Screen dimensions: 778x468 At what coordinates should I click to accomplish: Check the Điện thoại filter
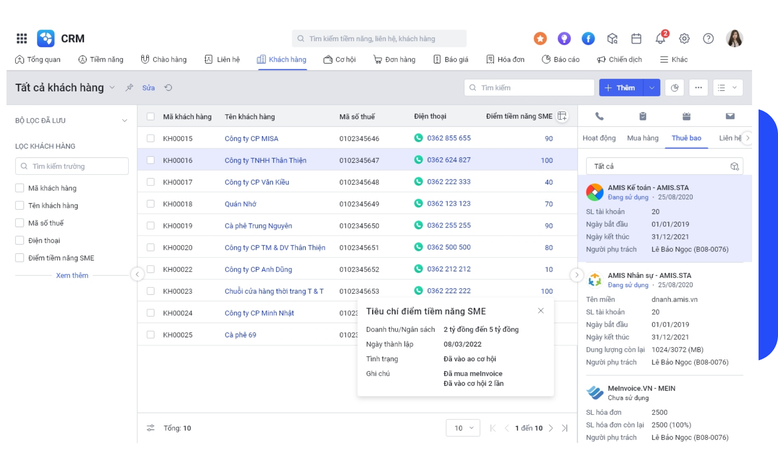pyautogui.click(x=19, y=240)
